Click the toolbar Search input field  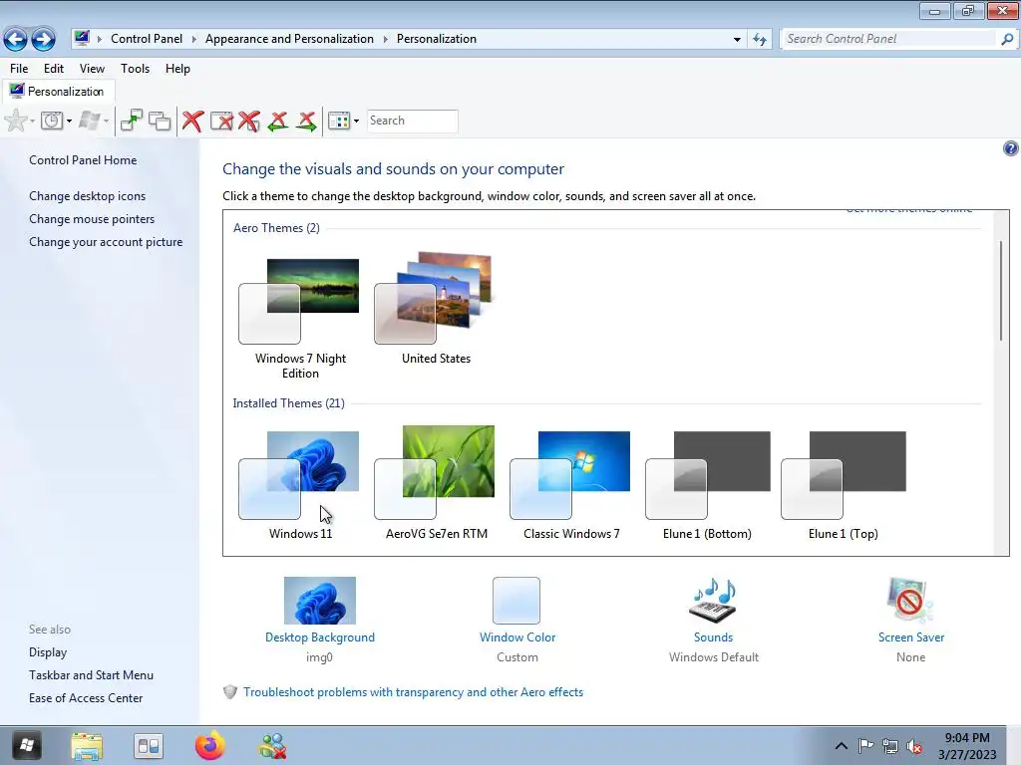coord(412,121)
